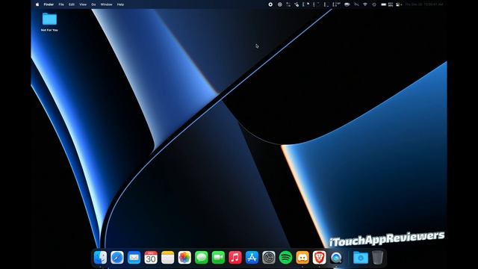The height and width of the screenshot is (269, 478).
Task: Launch Brave browser from the Dock
Action: click(x=319, y=258)
